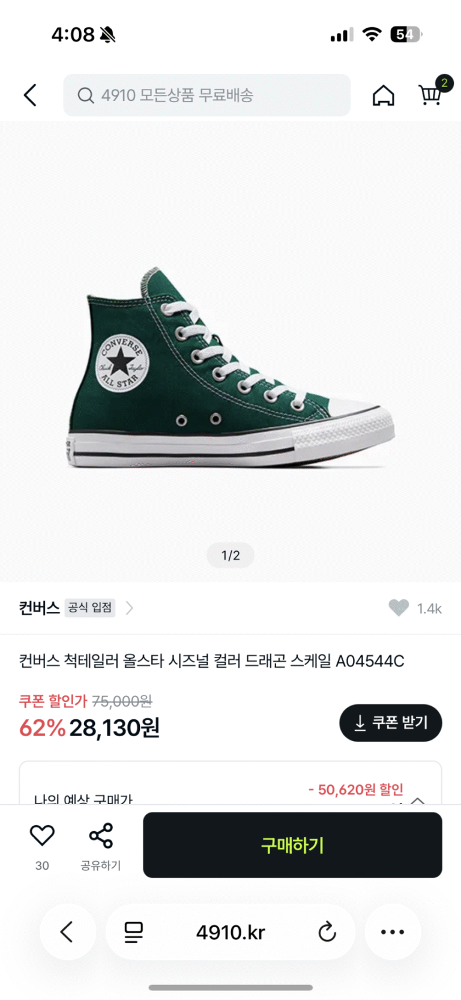The width and height of the screenshot is (461, 1000).
Task: Click the search field with 4910 모든상품 무료배송
Action: point(207,95)
